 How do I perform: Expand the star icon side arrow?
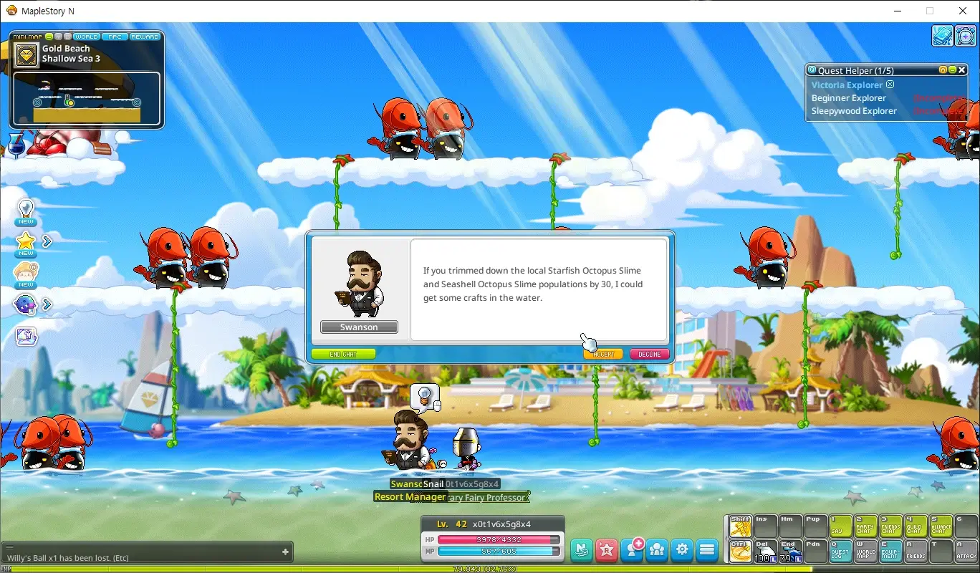[47, 241]
